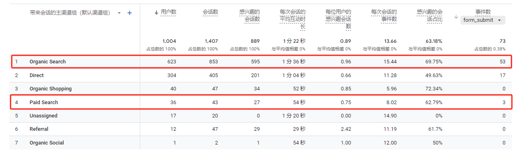Click total users value 1,004
Image resolution: width=520 pixels, height=155 pixels.
coord(169,41)
